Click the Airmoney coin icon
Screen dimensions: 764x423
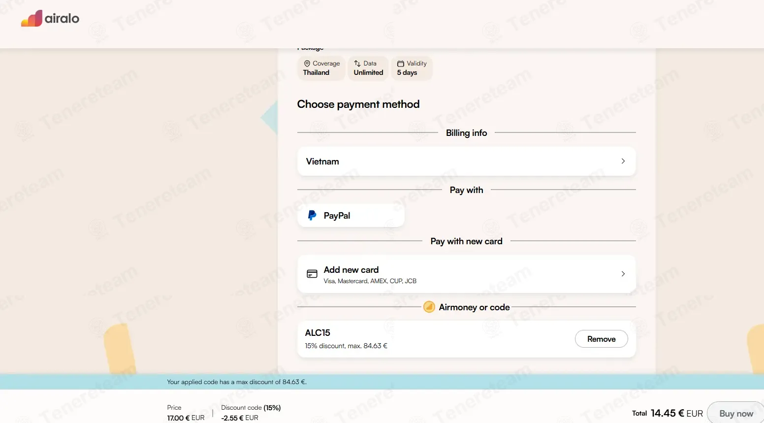[429, 307]
